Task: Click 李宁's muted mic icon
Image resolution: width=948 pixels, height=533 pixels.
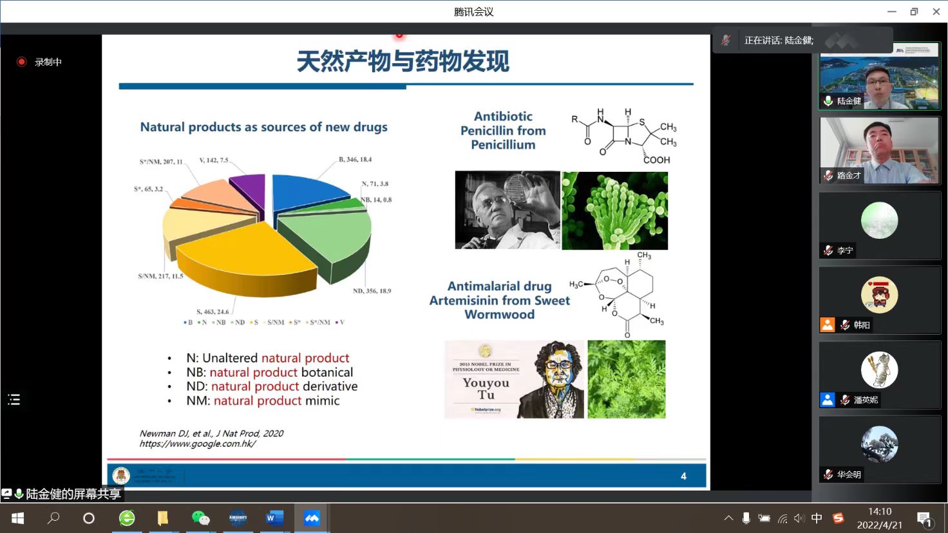Action: [828, 250]
